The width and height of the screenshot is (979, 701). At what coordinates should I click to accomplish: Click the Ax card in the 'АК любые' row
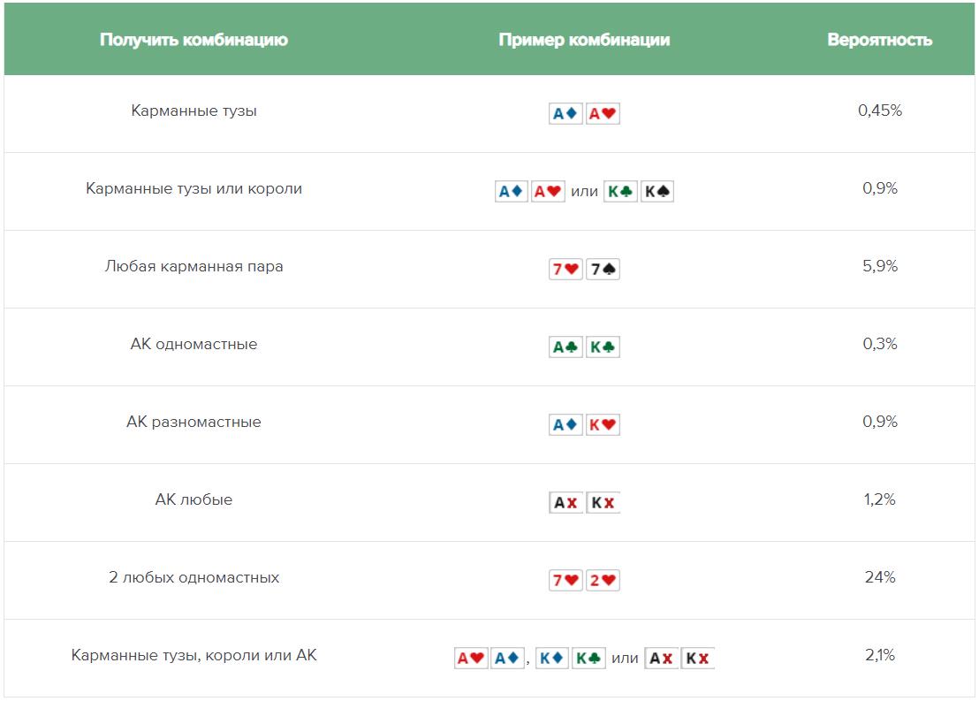click(565, 503)
